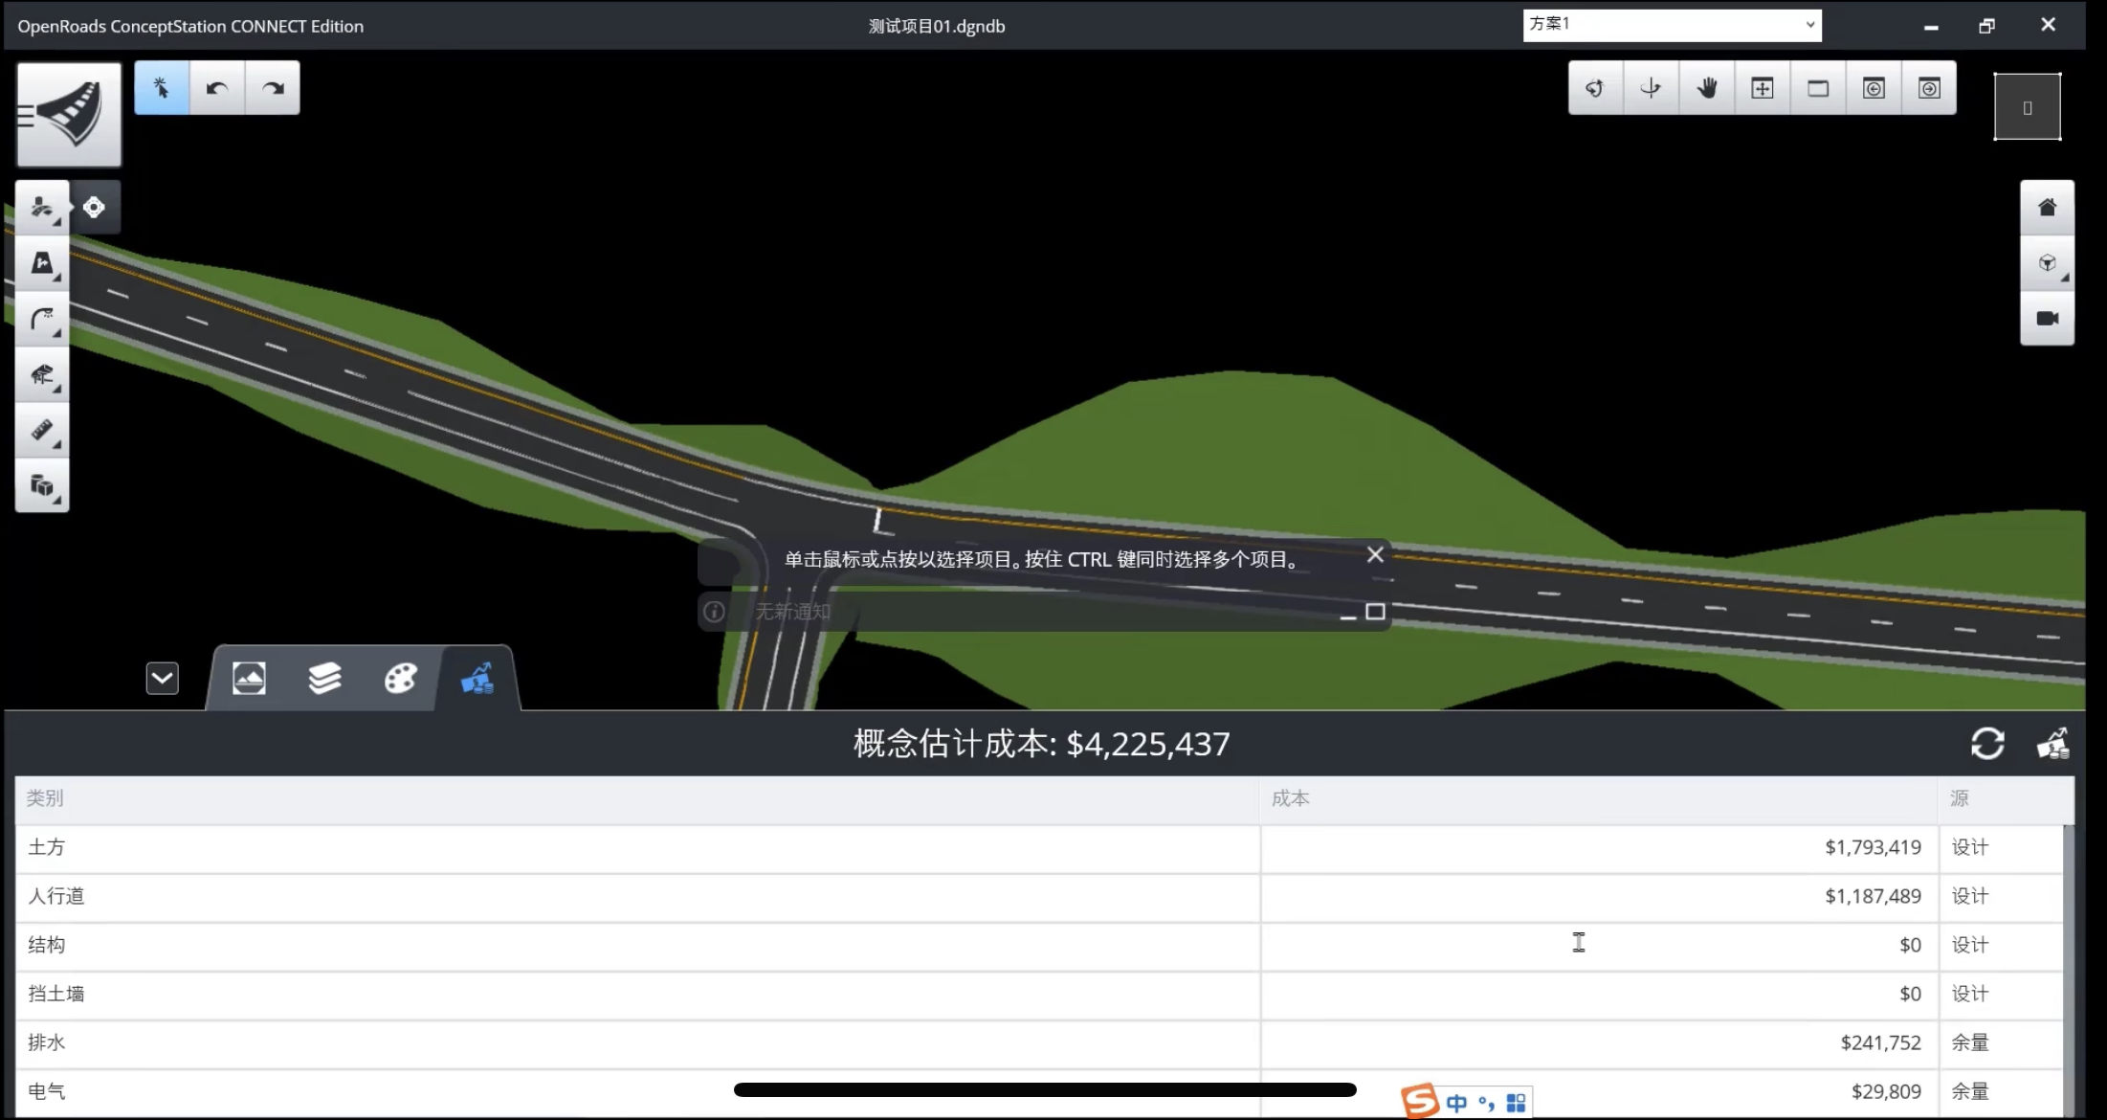This screenshot has width=2107, height=1120.
Task: Click the orbit rotate view icon
Action: 1596,87
